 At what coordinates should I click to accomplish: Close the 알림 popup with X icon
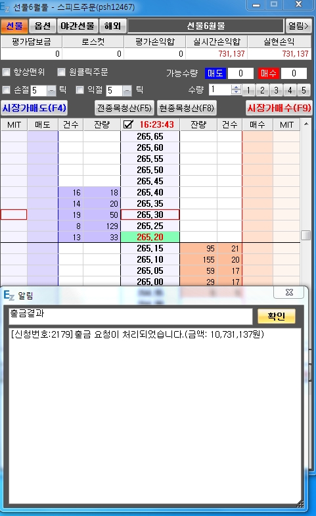click(289, 292)
